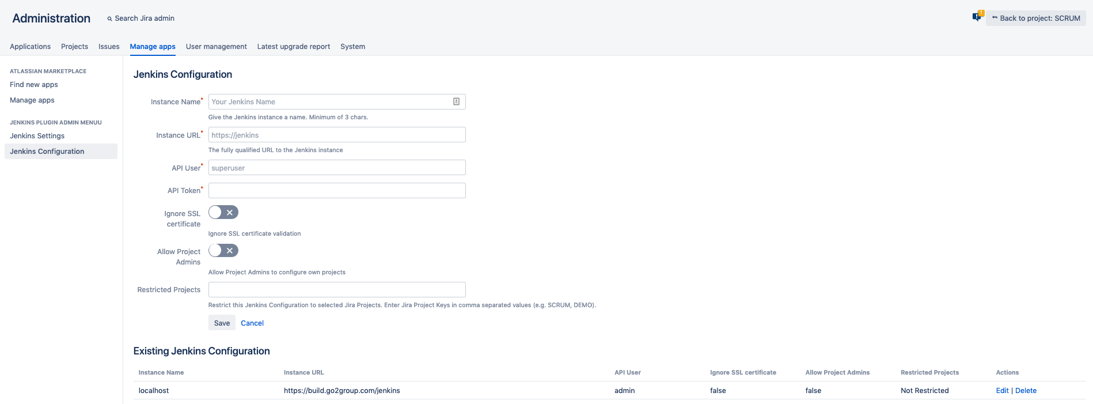
Task: Click the Not Restricted cell
Action: coord(924,391)
